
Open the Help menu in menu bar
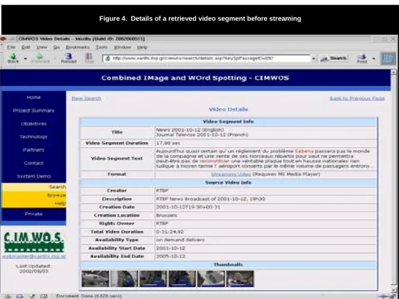(x=142, y=48)
